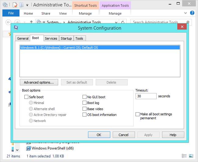198x162 pixels.
Task: Enable the Boot log checkbox
Action: point(84,103)
